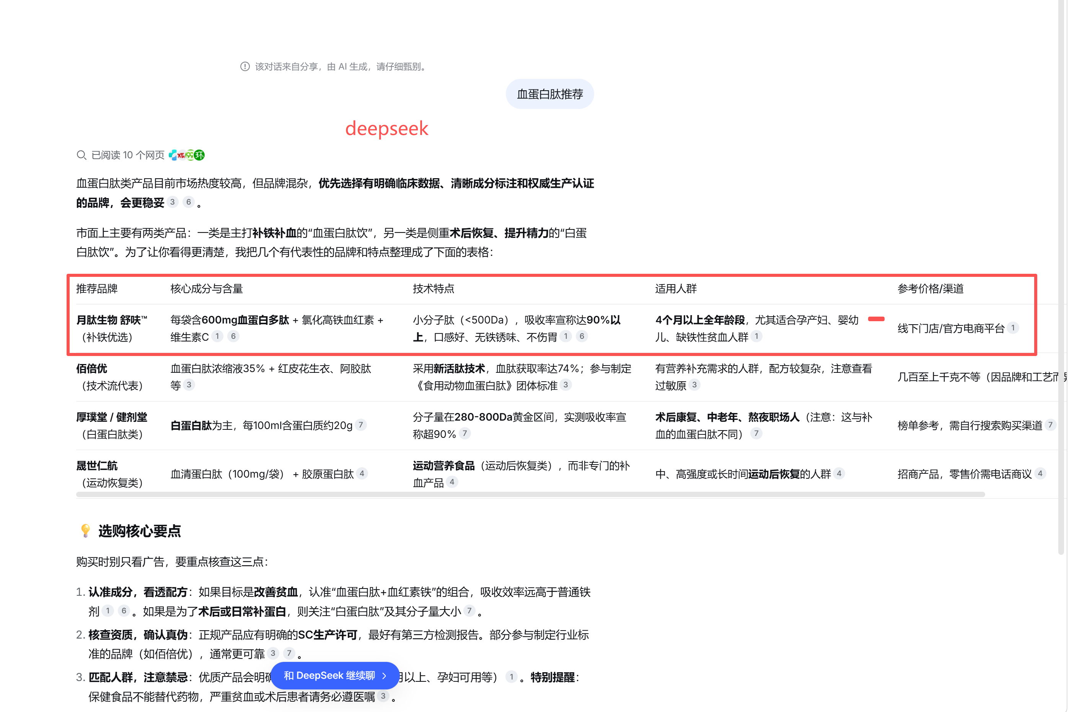Click citation 1 after 线下门店/官方电商平台
The image size is (1069, 712).
pos(1013,328)
